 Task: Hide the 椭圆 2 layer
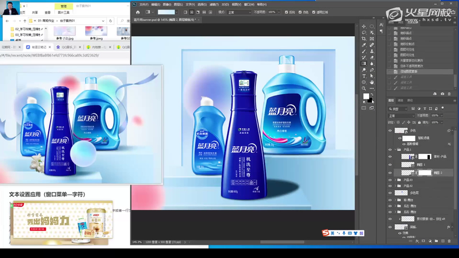click(x=390, y=172)
